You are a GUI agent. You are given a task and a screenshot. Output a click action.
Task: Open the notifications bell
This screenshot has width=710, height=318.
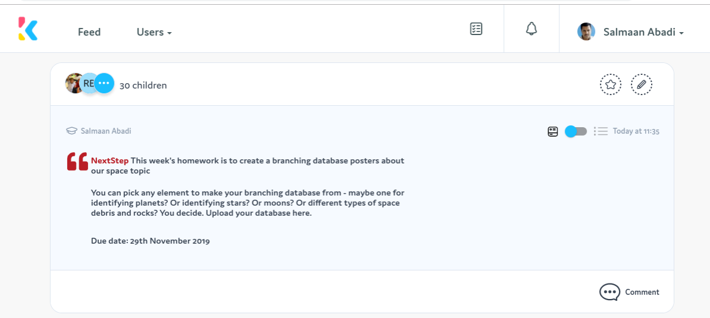(x=531, y=29)
